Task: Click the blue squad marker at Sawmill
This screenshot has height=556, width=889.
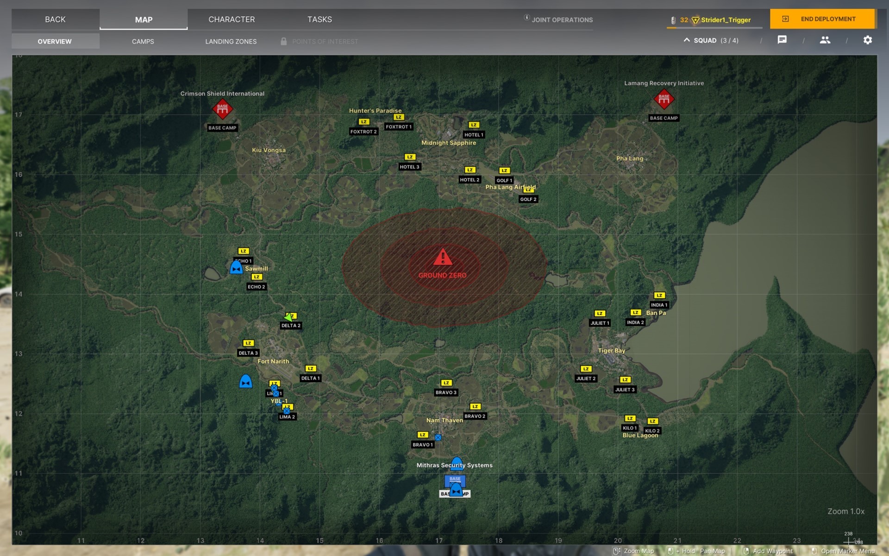Action: click(x=236, y=267)
